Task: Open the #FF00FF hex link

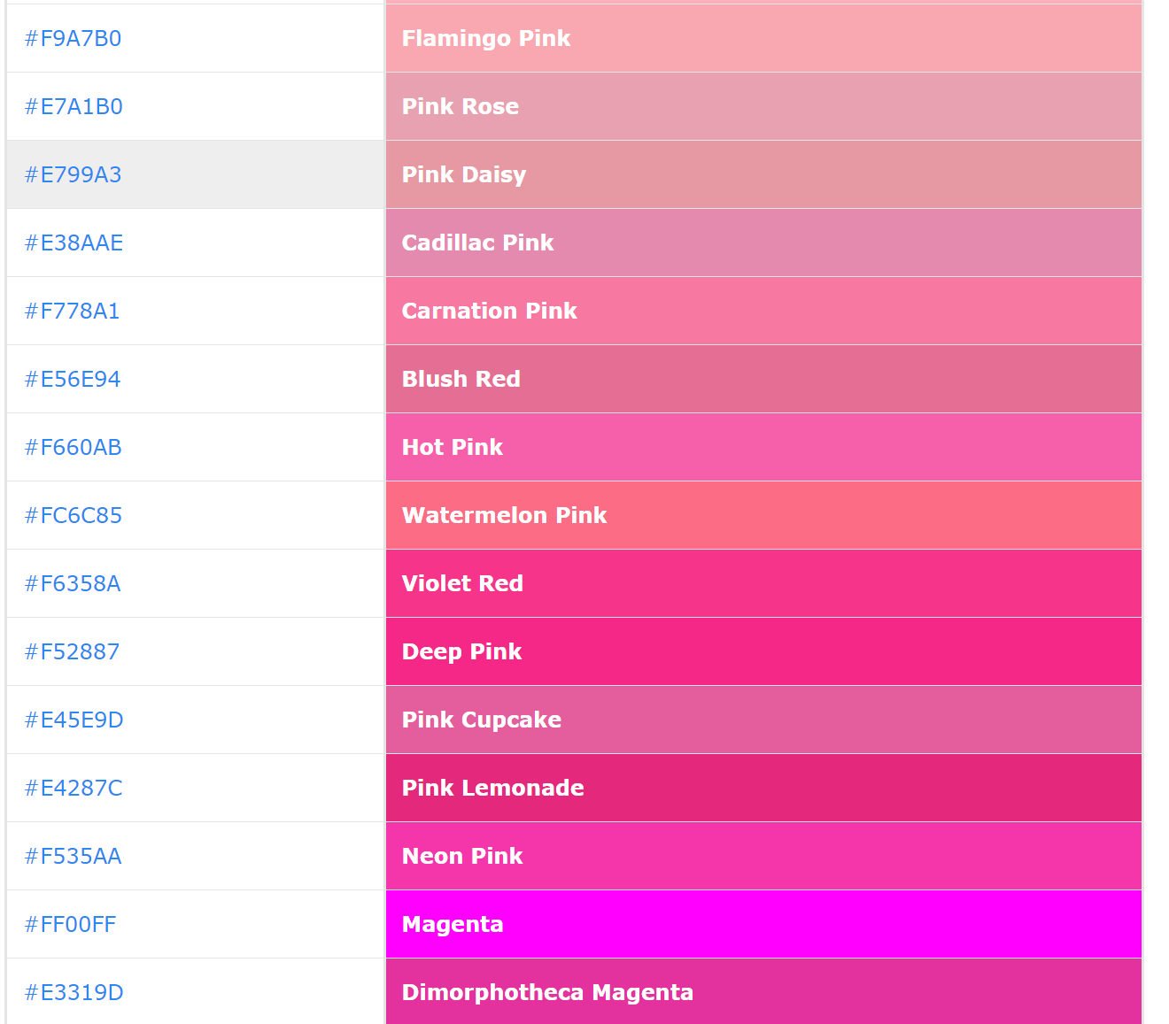Action: point(70,924)
